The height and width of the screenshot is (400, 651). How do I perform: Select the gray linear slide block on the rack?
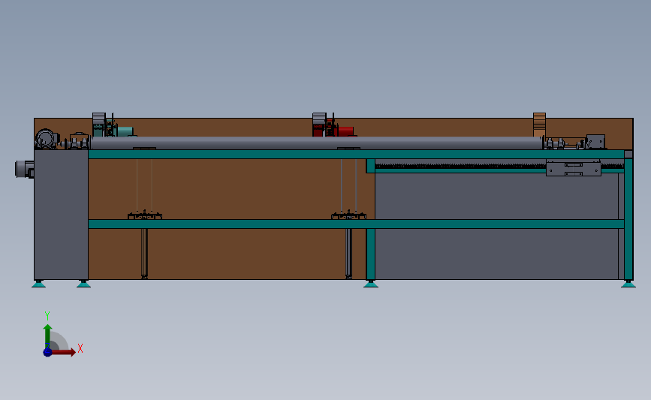pyautogui.click(x=574, y=168)
